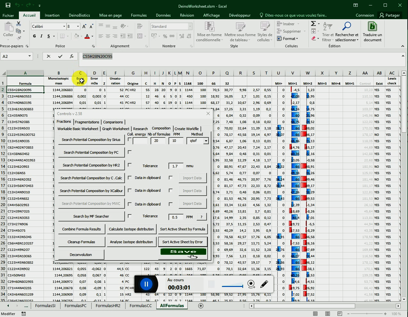Switch to Comparisons tab in Controls
Image resolution: width=408 pixels, height=317 pixels.
113,122
